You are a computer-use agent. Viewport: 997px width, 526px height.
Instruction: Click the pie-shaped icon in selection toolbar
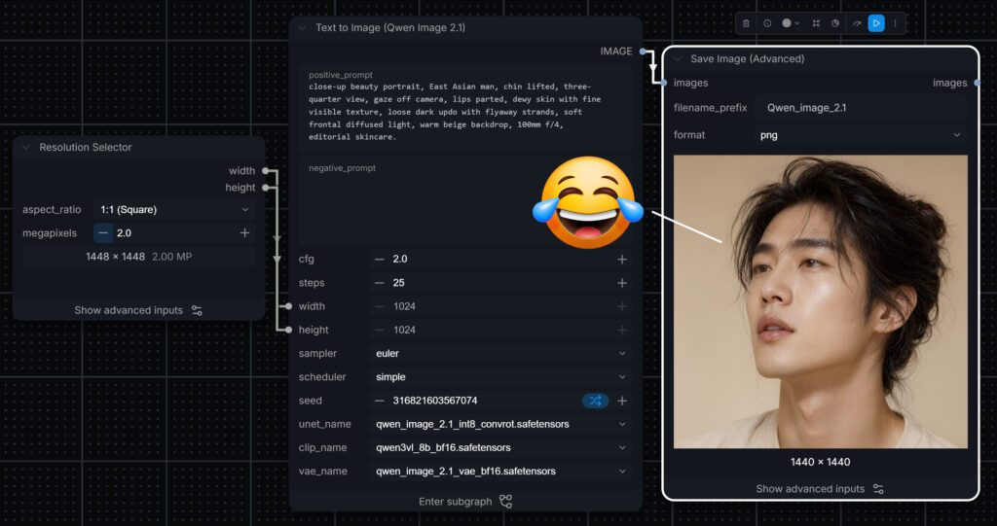[835, 23]
